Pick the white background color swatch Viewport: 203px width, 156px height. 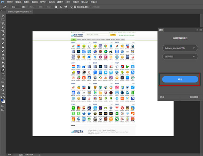[x=4, y=102]
